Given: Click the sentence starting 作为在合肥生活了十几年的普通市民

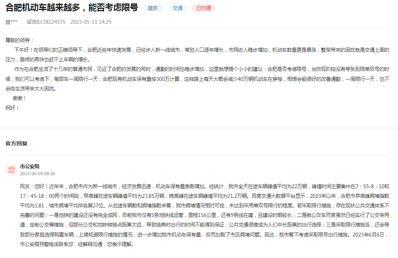Looking at the screenshot, I should pos(197,79).
